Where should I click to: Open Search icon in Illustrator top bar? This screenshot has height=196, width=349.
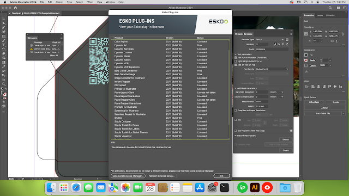(330, 8)
